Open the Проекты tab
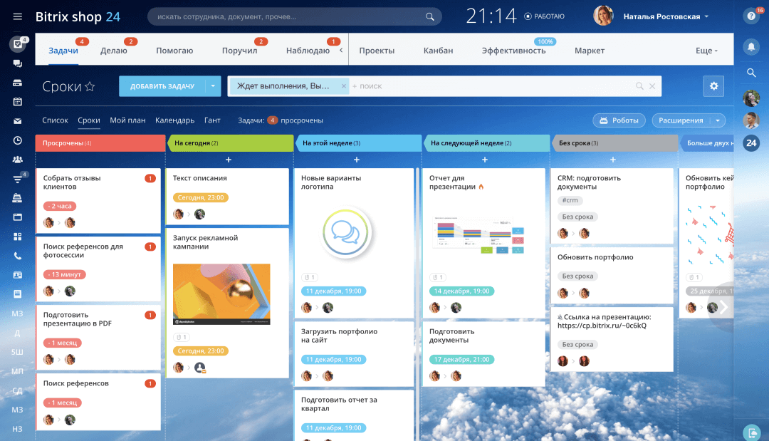 click(377, 51)
